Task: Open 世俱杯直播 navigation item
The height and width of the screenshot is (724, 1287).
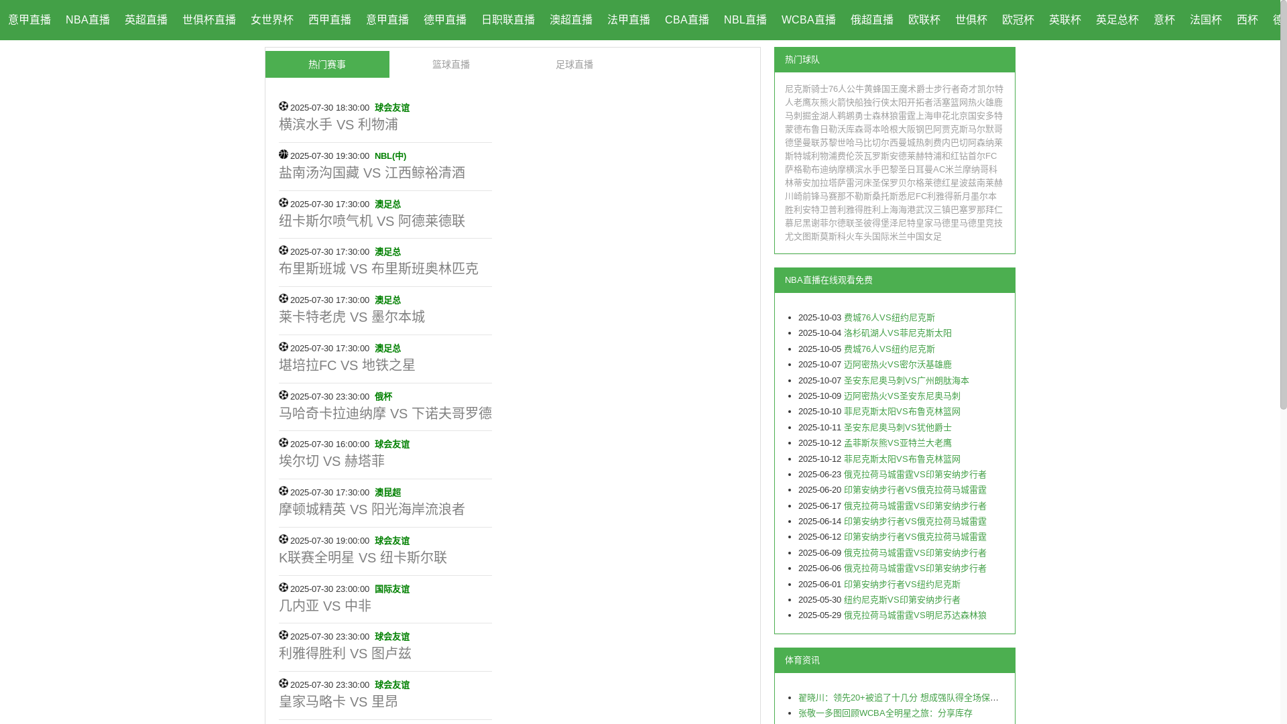Action: point(209,20)
